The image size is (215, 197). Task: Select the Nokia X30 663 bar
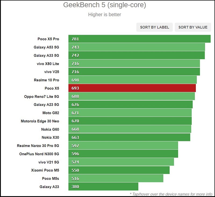point(129,138)
